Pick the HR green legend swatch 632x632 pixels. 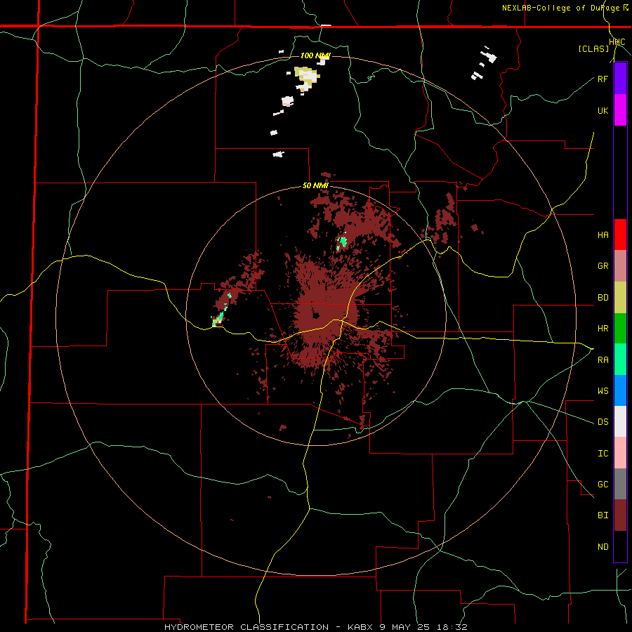pyautogui.click(x=620, y=329)
